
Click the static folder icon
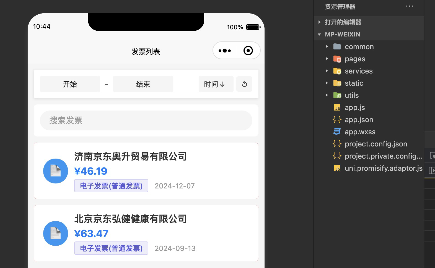[x=337, y=83]
